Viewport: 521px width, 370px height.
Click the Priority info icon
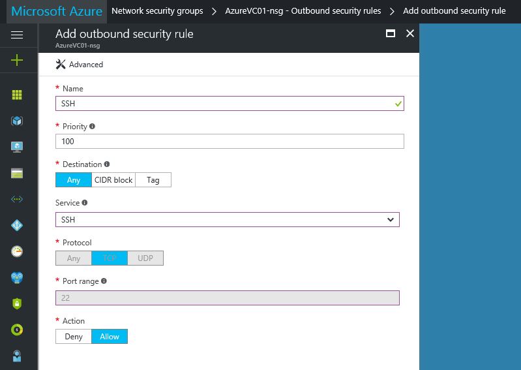click(92, 127)
